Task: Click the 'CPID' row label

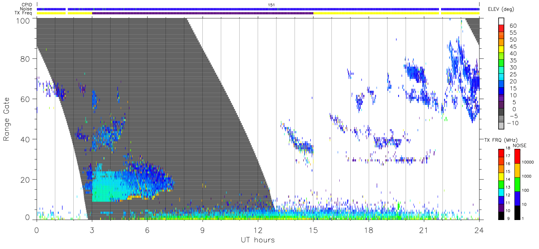Action: (x=26, y=5)
